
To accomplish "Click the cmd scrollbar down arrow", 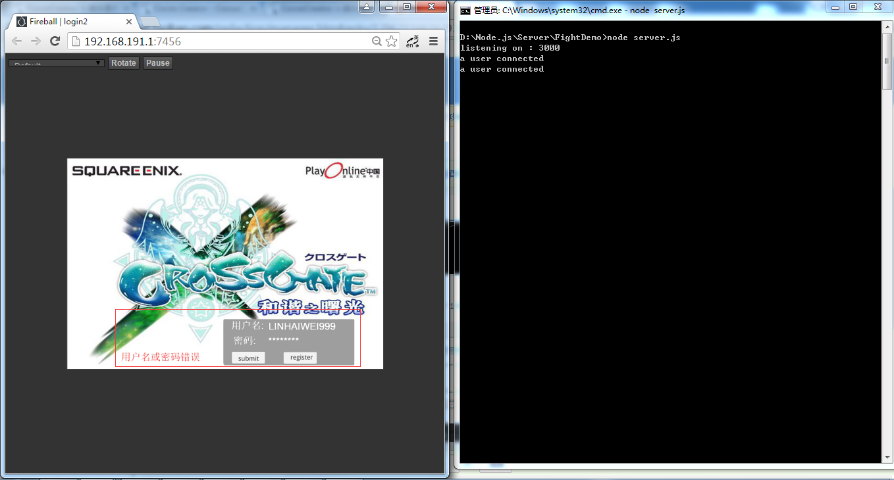I will coord(887,458).
